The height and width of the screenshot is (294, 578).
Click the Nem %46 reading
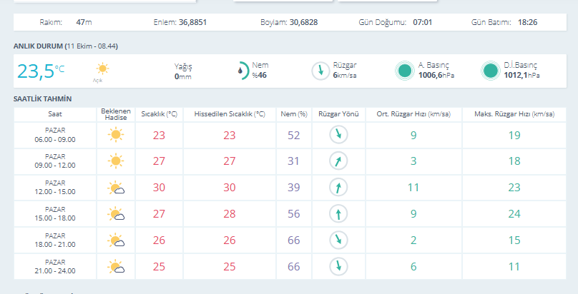(260, 70)
